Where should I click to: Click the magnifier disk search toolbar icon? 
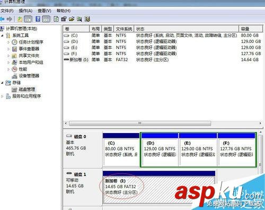79,19
